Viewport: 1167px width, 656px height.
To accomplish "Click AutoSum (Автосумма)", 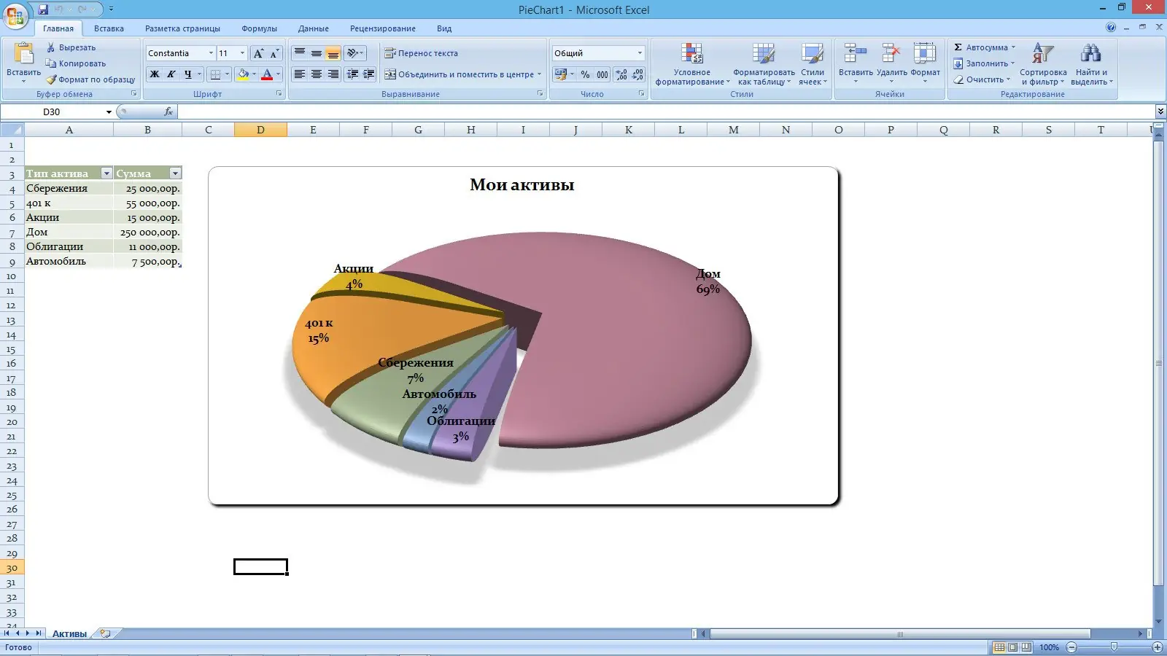I will pos(984,47).
